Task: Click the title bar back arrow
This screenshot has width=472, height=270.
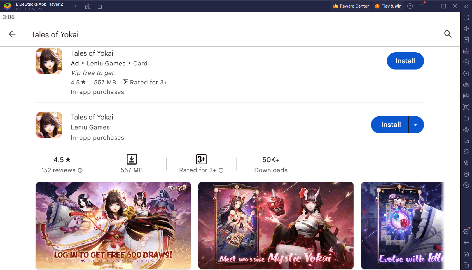Action: 77,6
